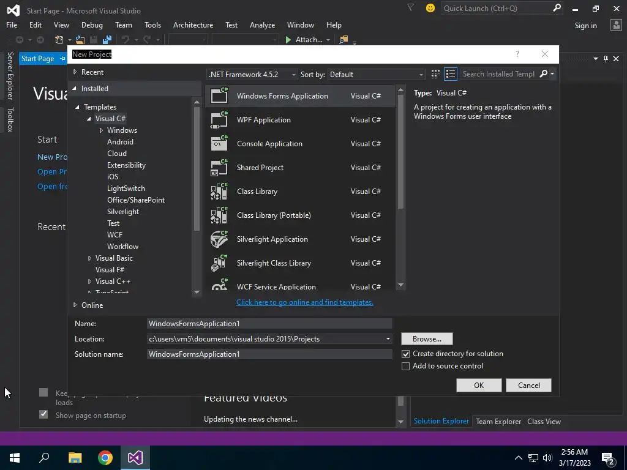
Task: Click the Find in Files toolbar icon
Action: point(344,40)
